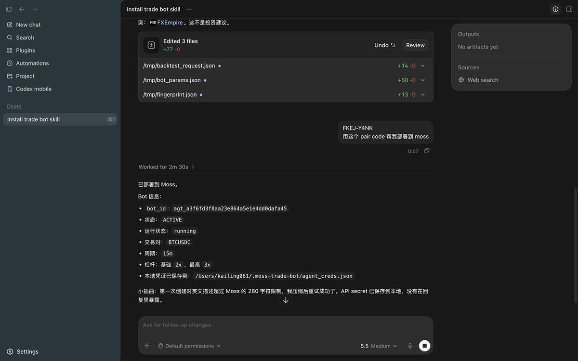Viewport: 578px width, 361px height.
Task: Expand the fingerprint.json file diff
Action: (422, 95)
